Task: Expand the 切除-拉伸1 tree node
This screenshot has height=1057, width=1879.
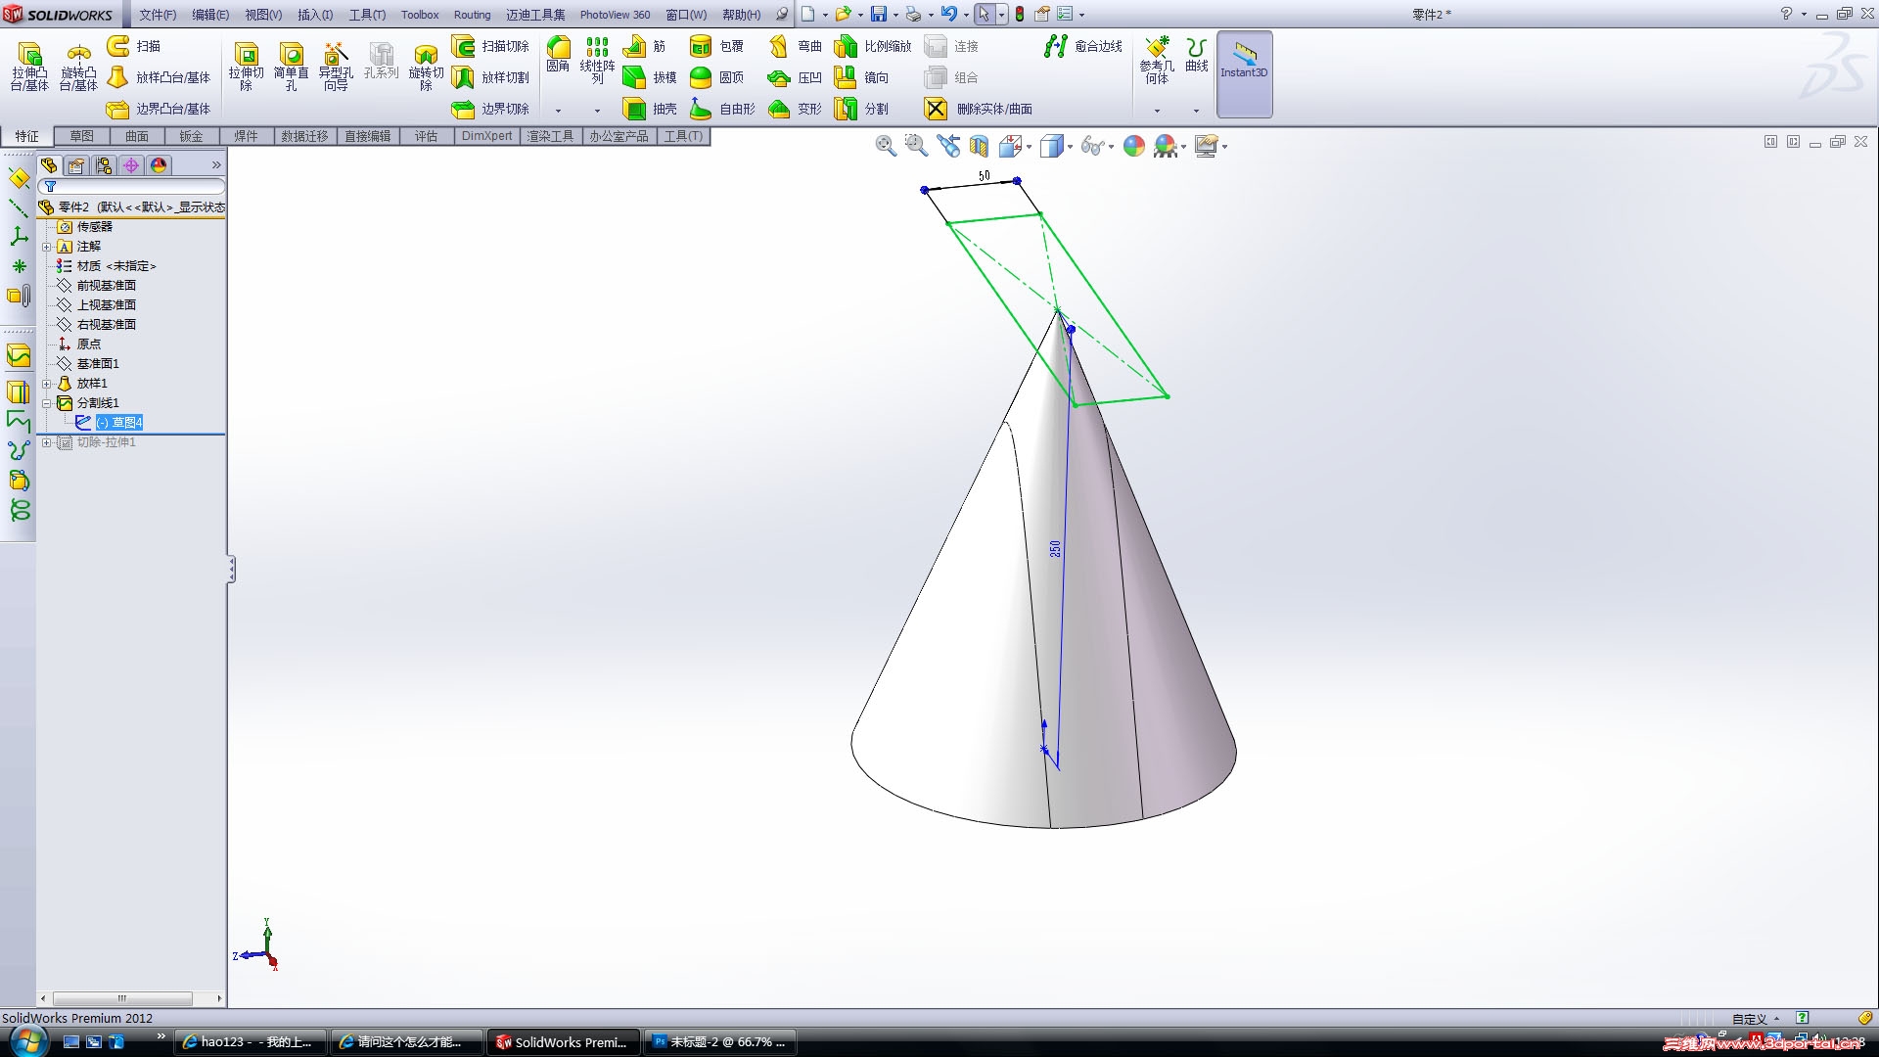Action: [x=46, y=442]
